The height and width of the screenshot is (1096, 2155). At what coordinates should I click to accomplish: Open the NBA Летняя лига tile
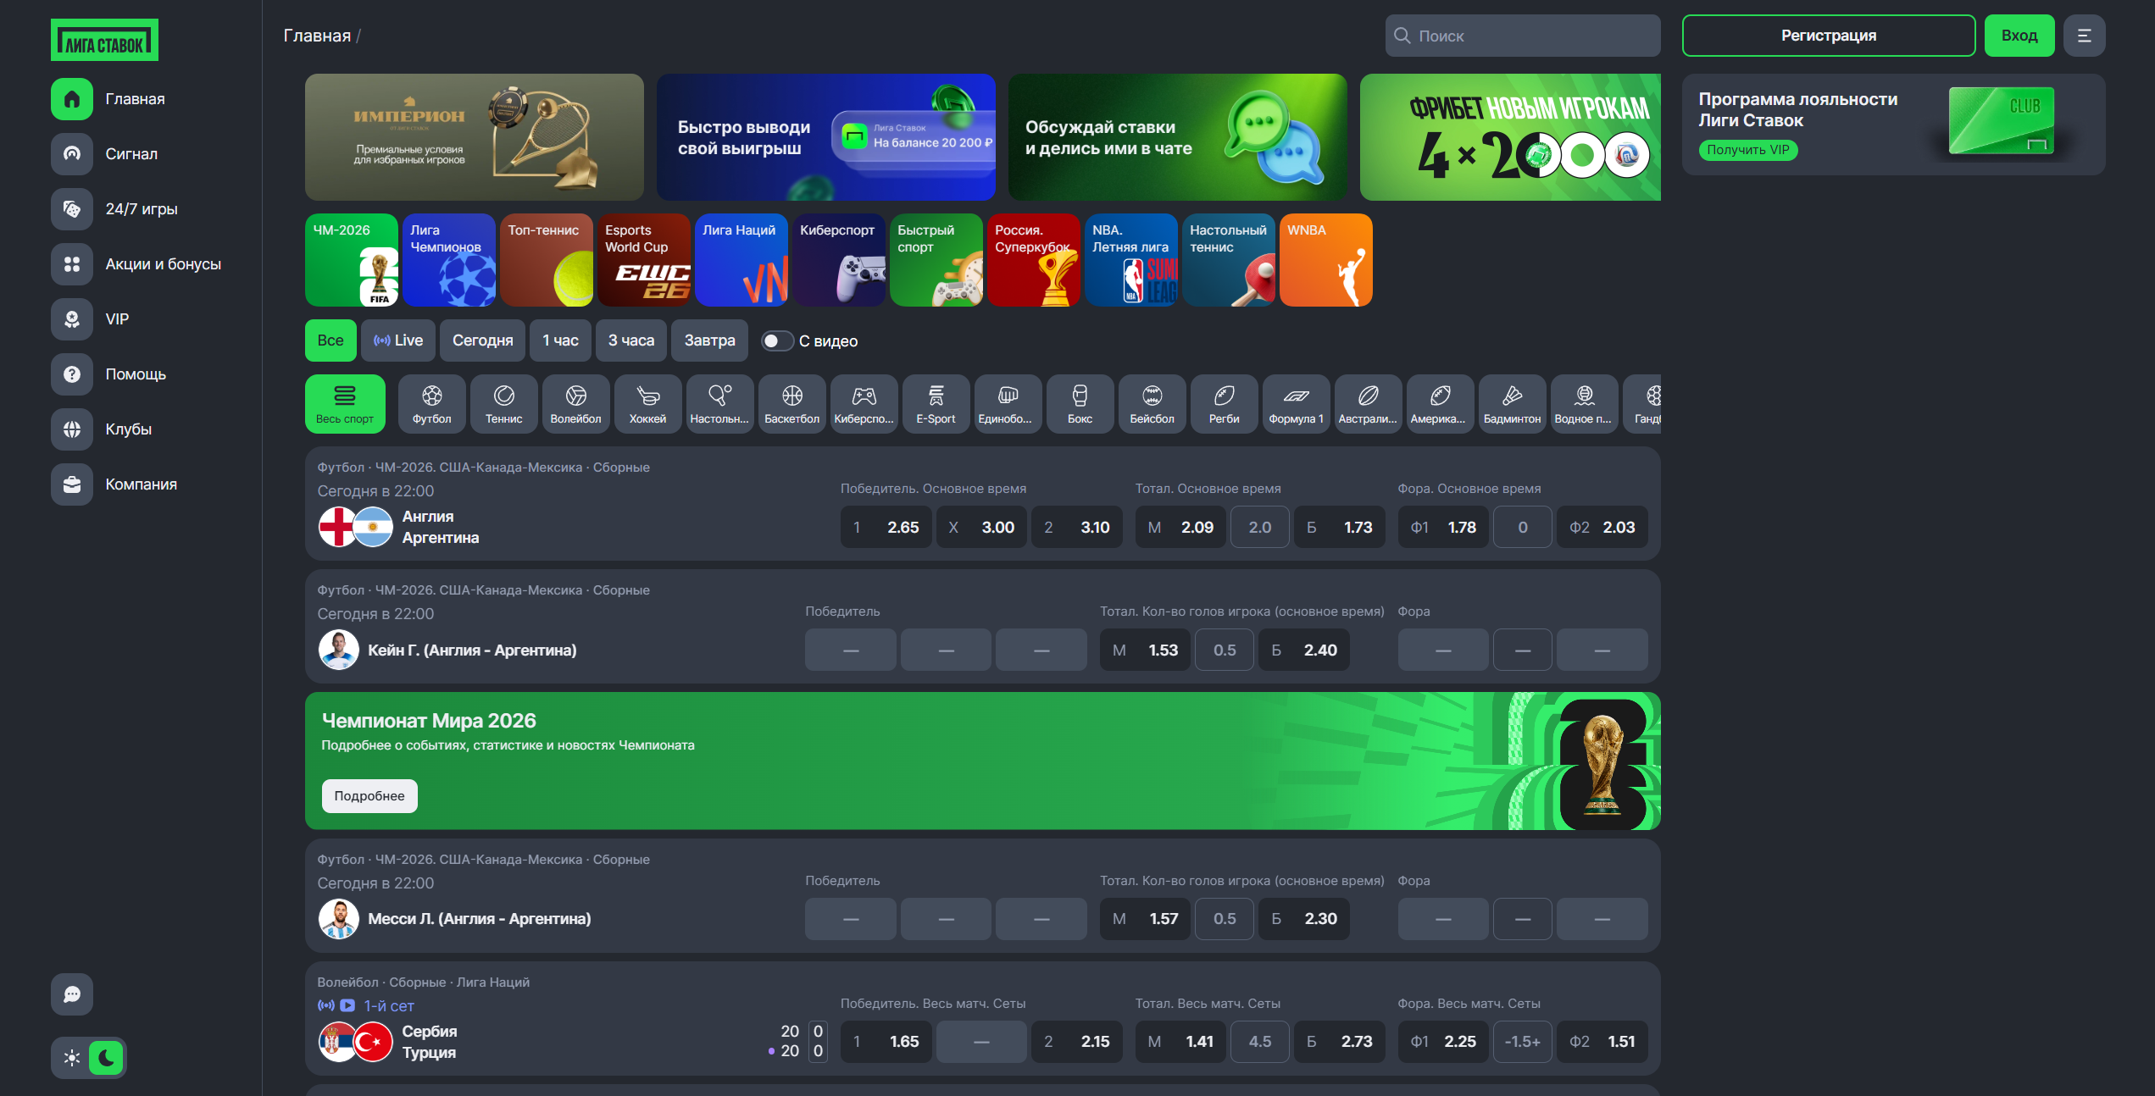(1131, 260)
